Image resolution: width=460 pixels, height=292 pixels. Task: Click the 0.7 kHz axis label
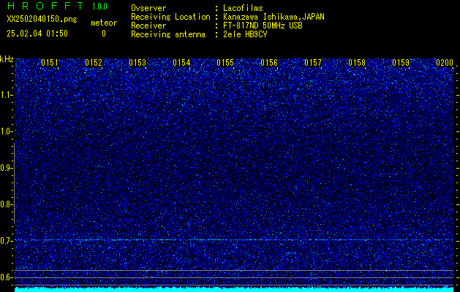click(6, 241)
